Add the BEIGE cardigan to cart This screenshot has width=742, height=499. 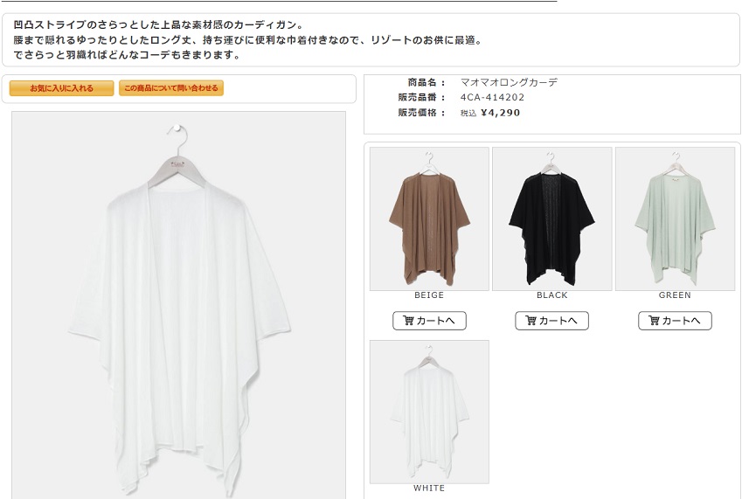[x=429, y=321]
